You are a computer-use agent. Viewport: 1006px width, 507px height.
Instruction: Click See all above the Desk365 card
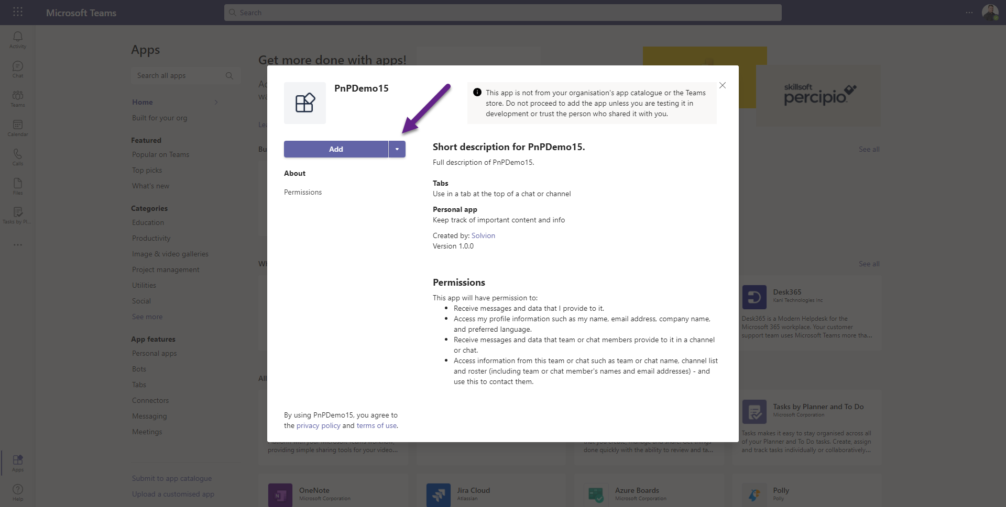[x=869, y=264]
